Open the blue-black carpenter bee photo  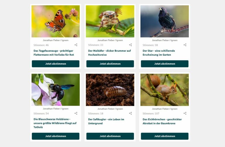click(x=56, y=90)
